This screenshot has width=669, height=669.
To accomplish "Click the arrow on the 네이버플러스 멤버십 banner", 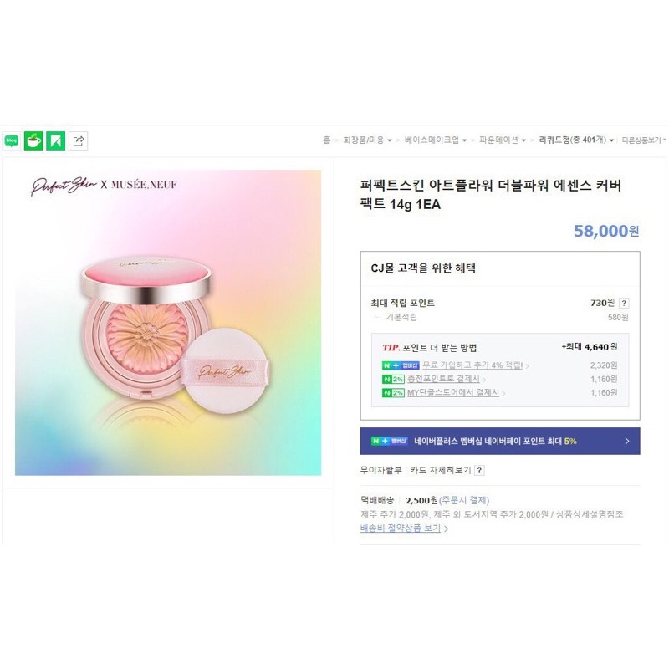I will (626, 441).
